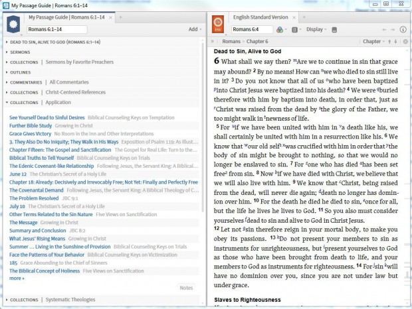Open 'See Yourself Dead to Sinful Desires' link
Viewport: 412px width, 309px height.
(47, 117)
